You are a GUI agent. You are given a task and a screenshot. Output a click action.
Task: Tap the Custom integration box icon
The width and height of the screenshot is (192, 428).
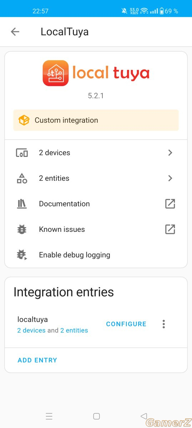(24, 120)
